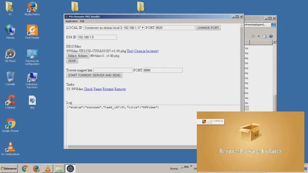Open HD VDeck desktop shortcut

10,55
